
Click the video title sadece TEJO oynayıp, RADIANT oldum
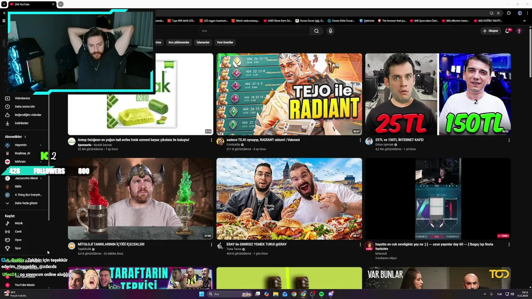[x=263, y=140]
